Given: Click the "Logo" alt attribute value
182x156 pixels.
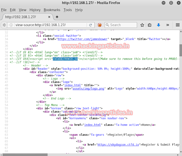Looking at the screenshot, I should 119,89.
